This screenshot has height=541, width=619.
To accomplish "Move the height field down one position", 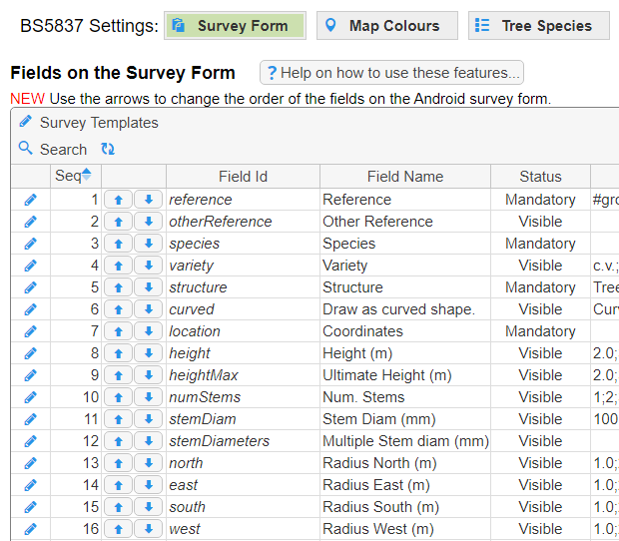I will point(148,353).
